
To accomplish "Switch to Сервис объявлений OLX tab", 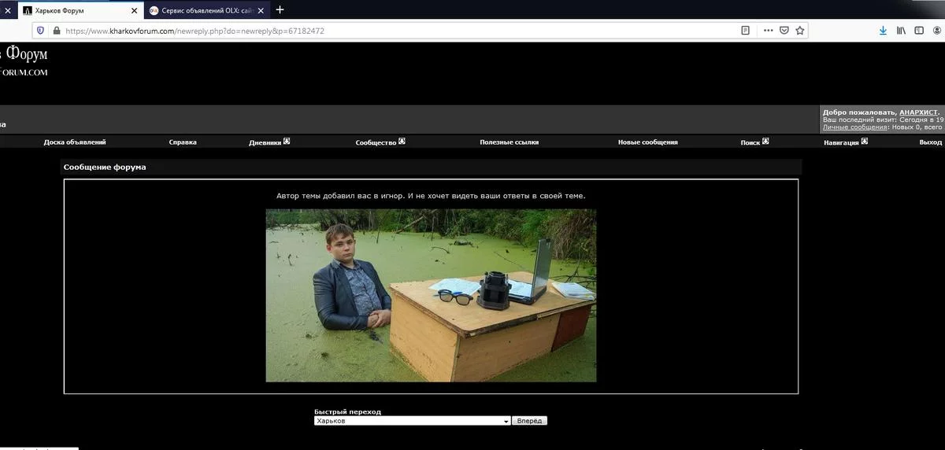I will (x=206, y=10).
